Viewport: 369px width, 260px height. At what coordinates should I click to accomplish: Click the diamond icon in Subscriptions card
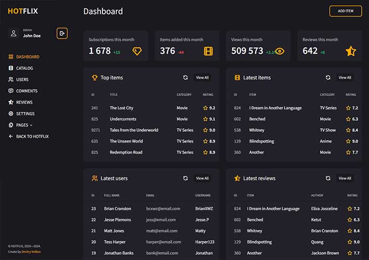[137, 51]
